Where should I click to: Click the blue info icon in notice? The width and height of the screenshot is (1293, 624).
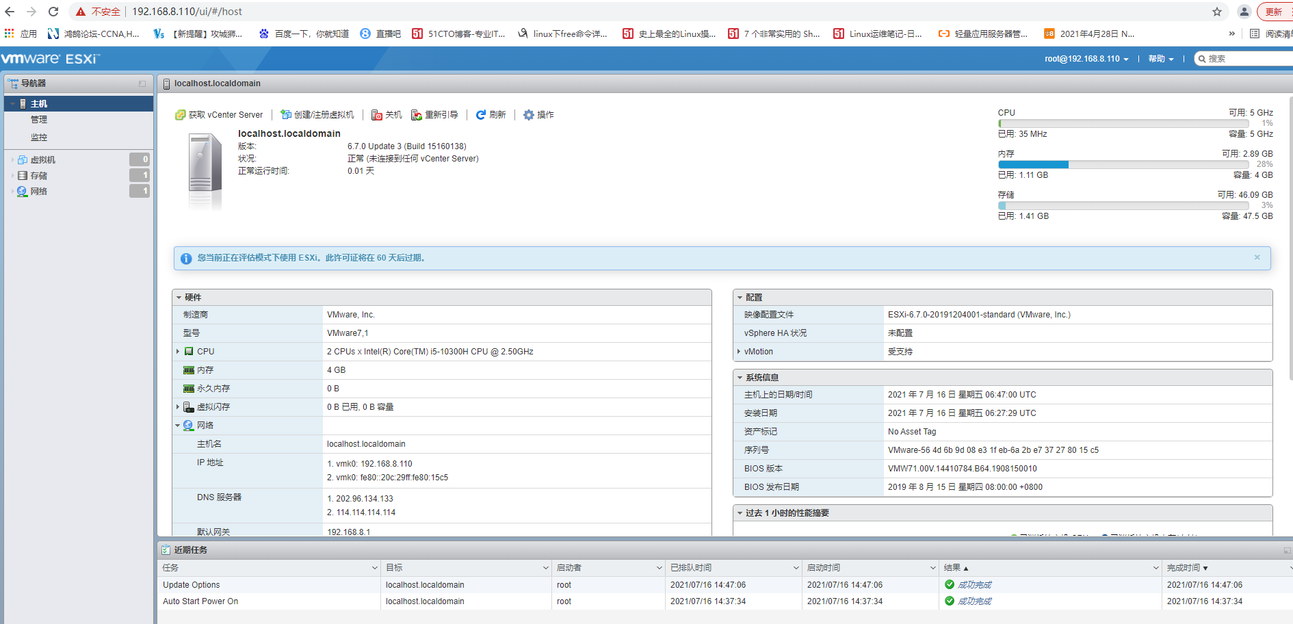[x=186, y=259]
